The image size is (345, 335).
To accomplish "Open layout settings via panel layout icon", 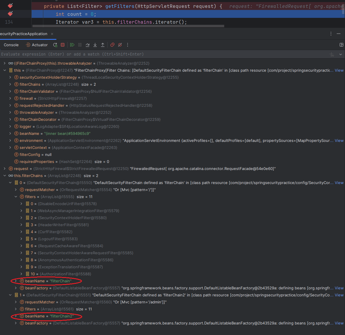I will point(341,45).
